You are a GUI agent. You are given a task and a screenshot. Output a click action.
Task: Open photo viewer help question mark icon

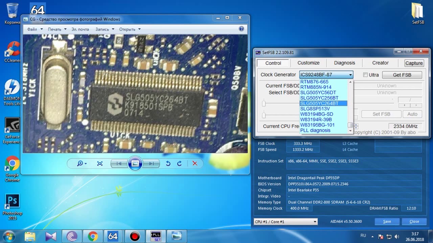241,29
